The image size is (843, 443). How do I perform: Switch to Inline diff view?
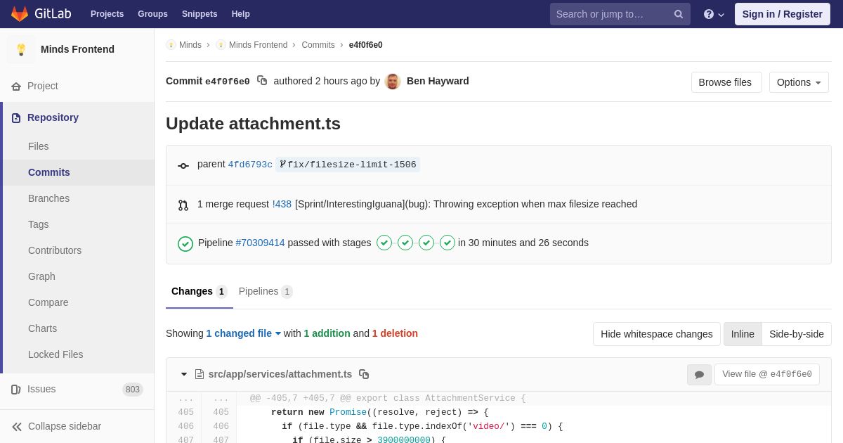pos(743,334)
